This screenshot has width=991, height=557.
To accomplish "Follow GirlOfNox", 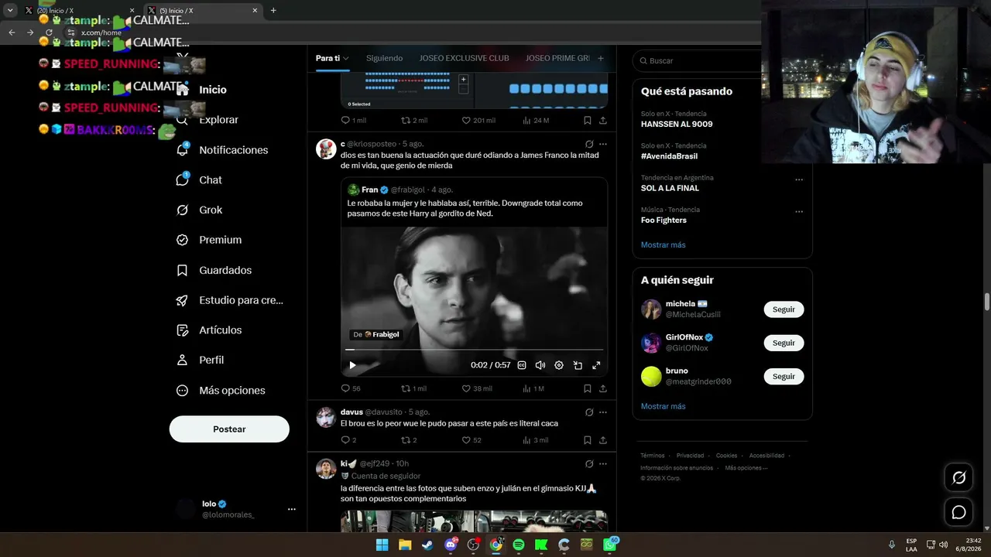I will (x=784, y=343).
